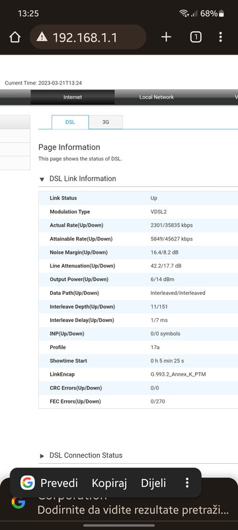Screen dimensions: 238x530
Task: Switch to the Internet menu tab
Action: coord(73,97)
